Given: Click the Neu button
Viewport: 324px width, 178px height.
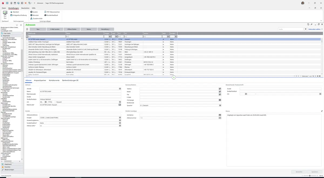Looking at the screenshot, I should [38, 29].
